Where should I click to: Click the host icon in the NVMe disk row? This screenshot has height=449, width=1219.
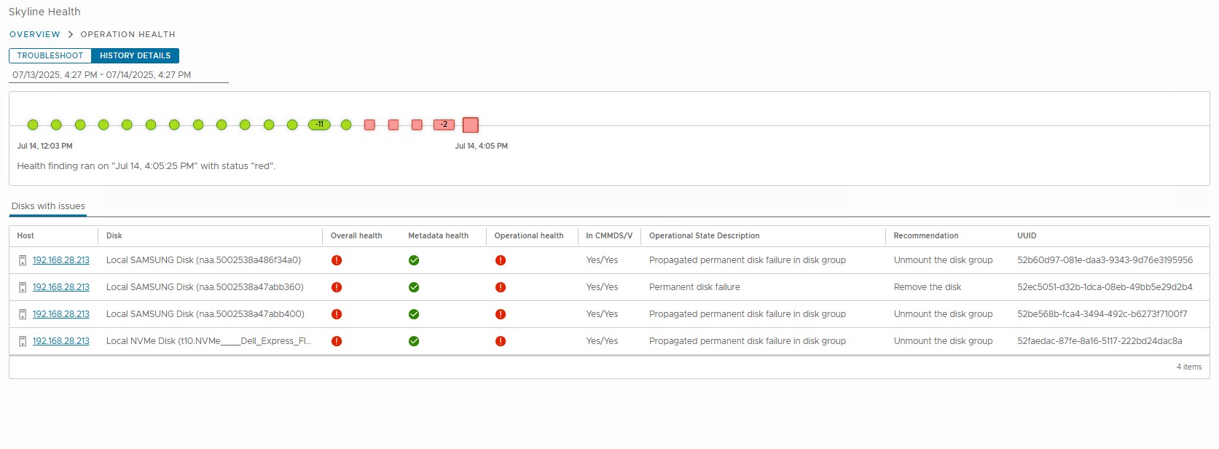(x=23, y=341)
